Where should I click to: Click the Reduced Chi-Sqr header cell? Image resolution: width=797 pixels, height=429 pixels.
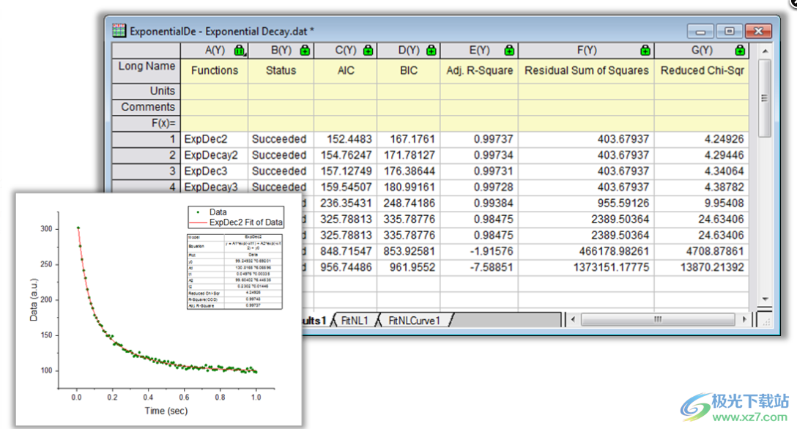tap(702, 70)
